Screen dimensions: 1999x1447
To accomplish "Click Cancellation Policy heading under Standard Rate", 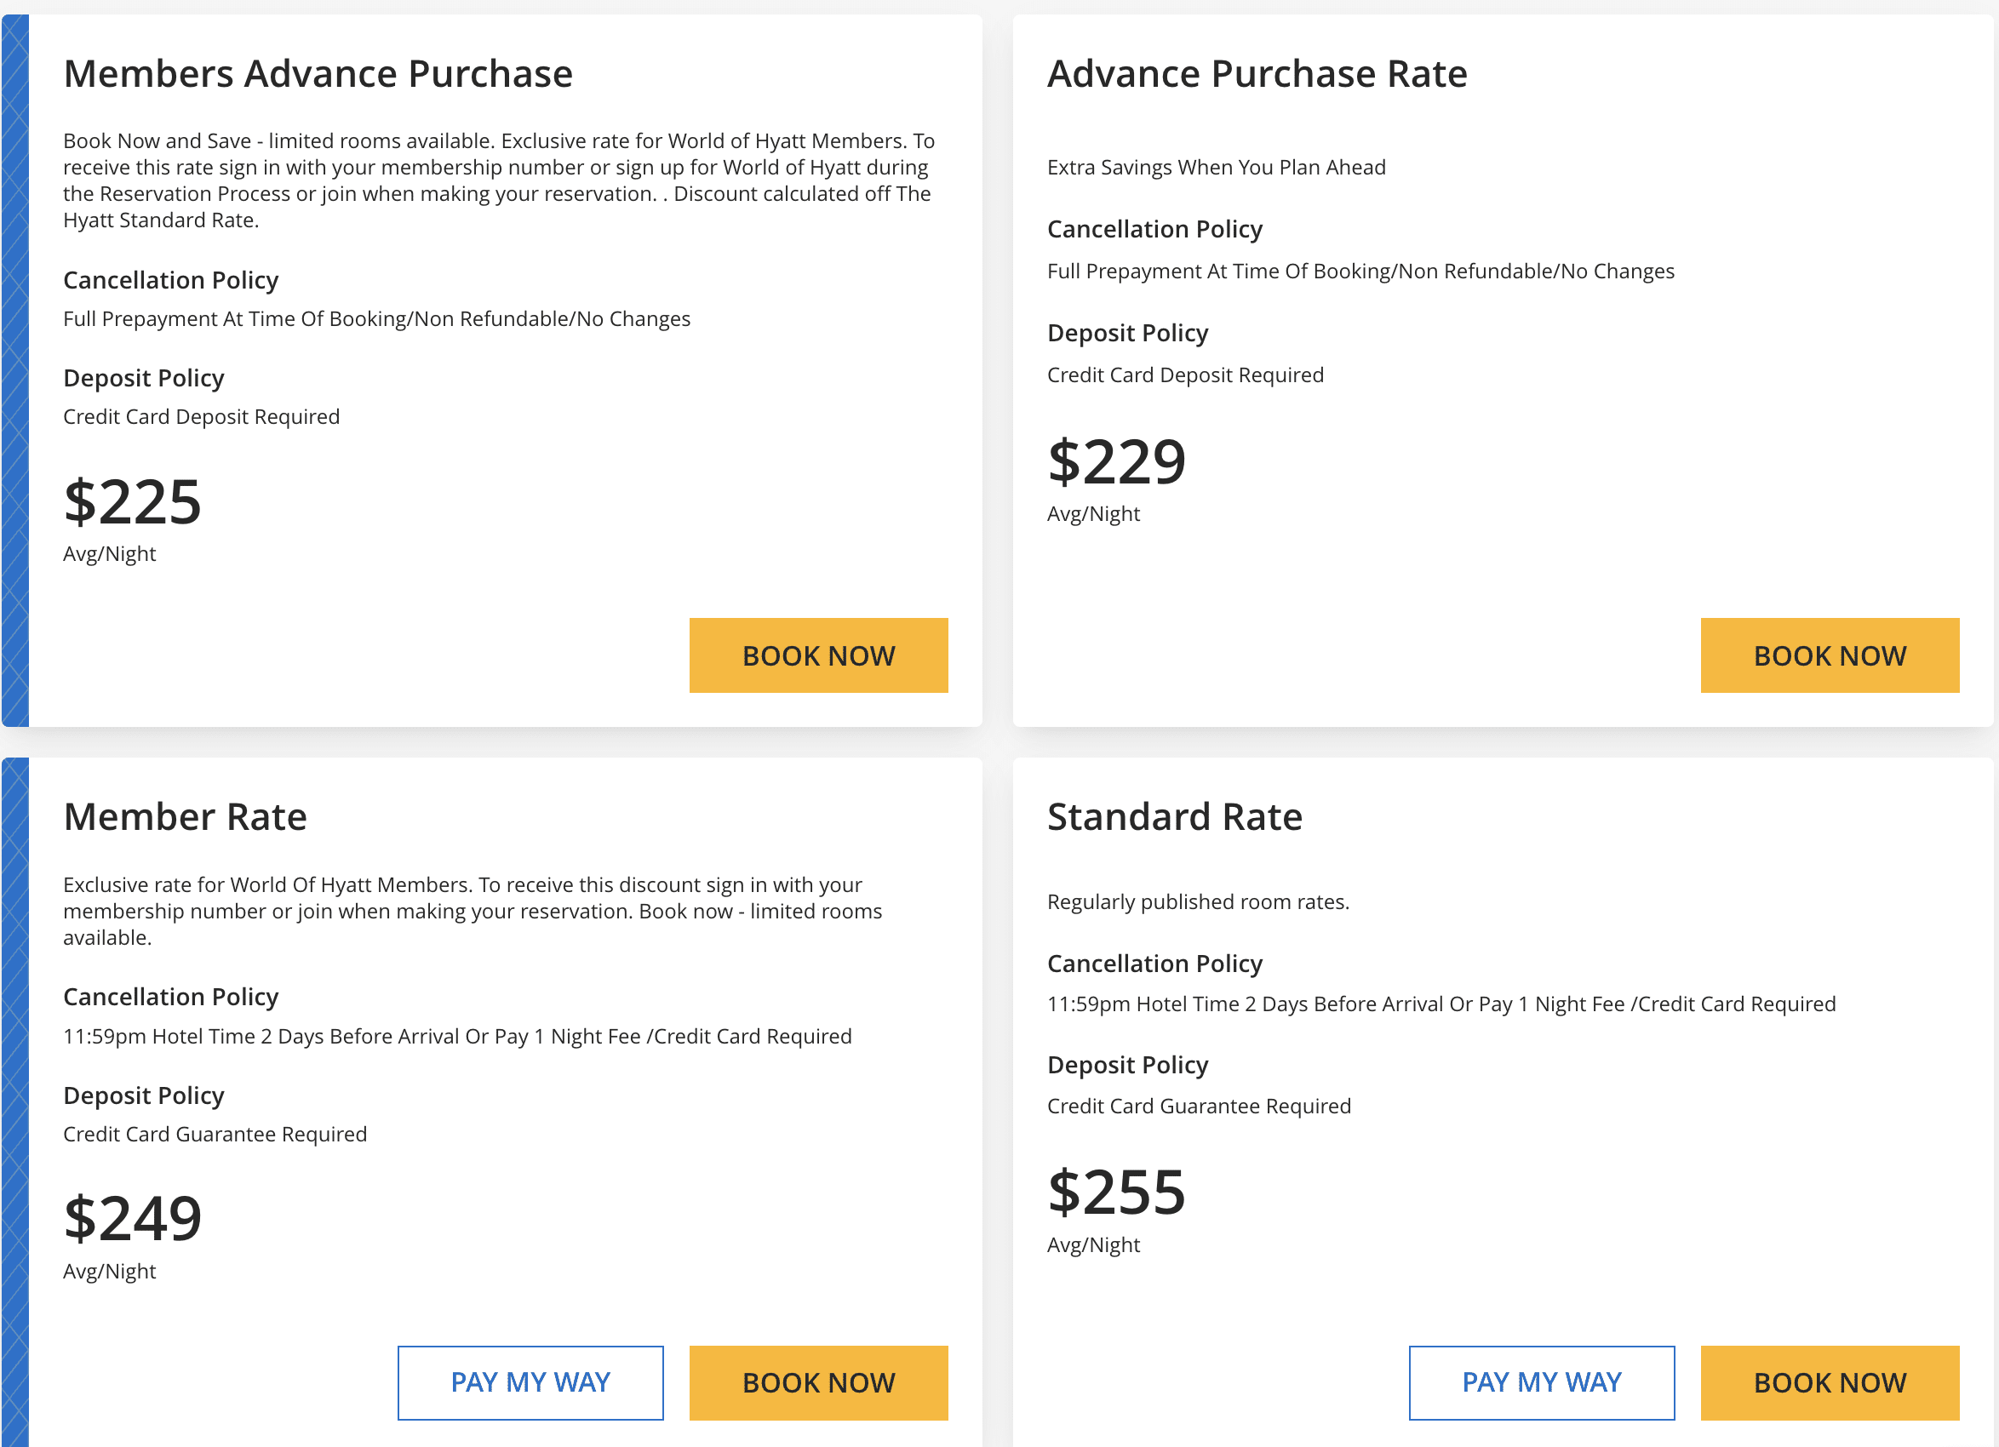I will [1154, 964].
